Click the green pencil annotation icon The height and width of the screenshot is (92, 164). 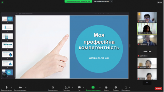[x=4, y=75]
